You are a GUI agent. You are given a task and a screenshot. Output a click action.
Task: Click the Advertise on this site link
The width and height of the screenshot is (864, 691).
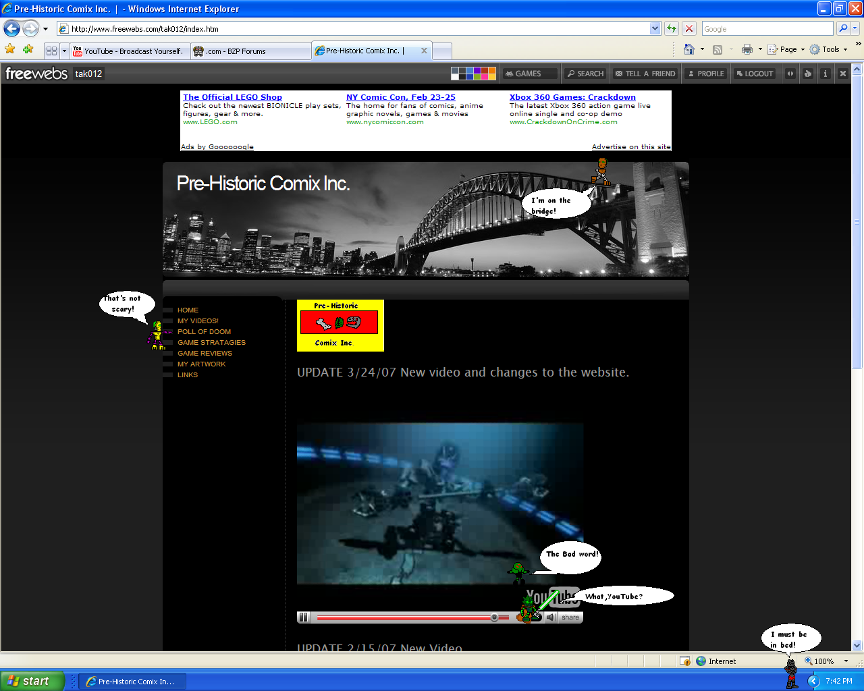pos(631,146)
